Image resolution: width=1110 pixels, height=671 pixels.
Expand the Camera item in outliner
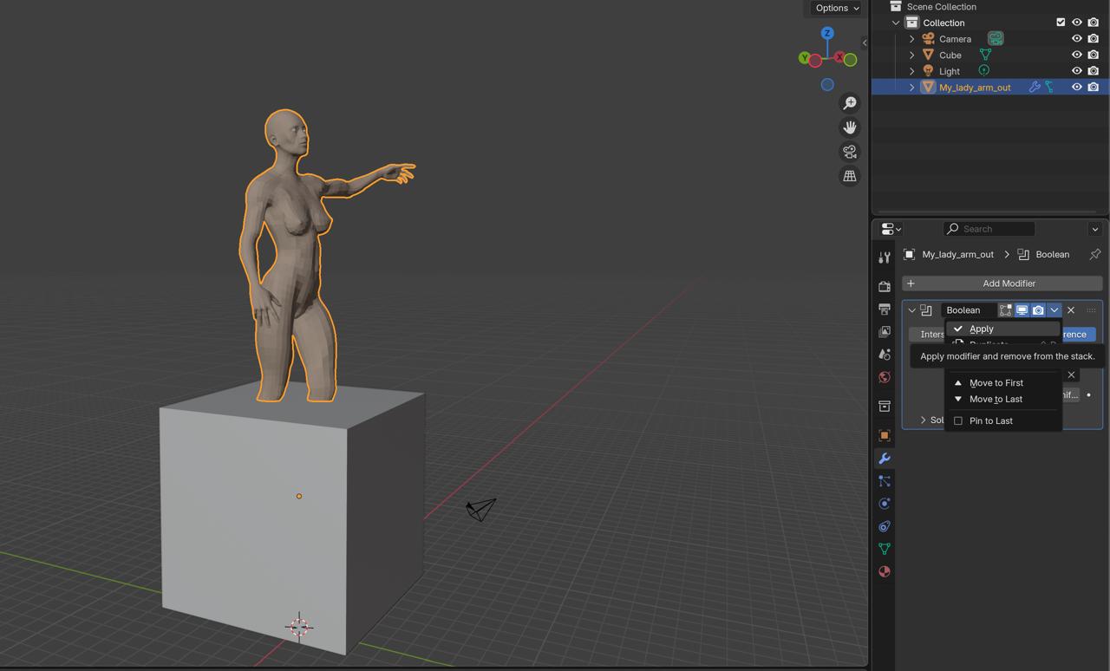(x=911, y=39)
